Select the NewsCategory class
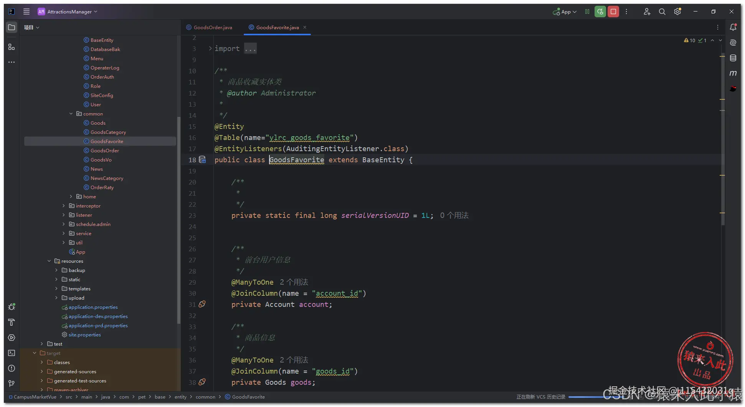This screenshot has width=745, height=407. 107,178
